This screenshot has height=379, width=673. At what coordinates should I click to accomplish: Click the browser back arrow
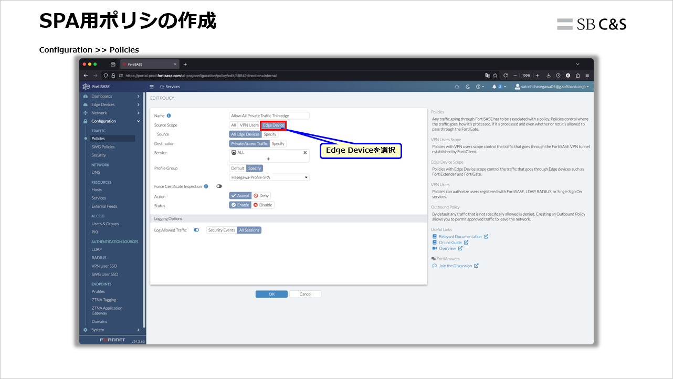(86, 75)
